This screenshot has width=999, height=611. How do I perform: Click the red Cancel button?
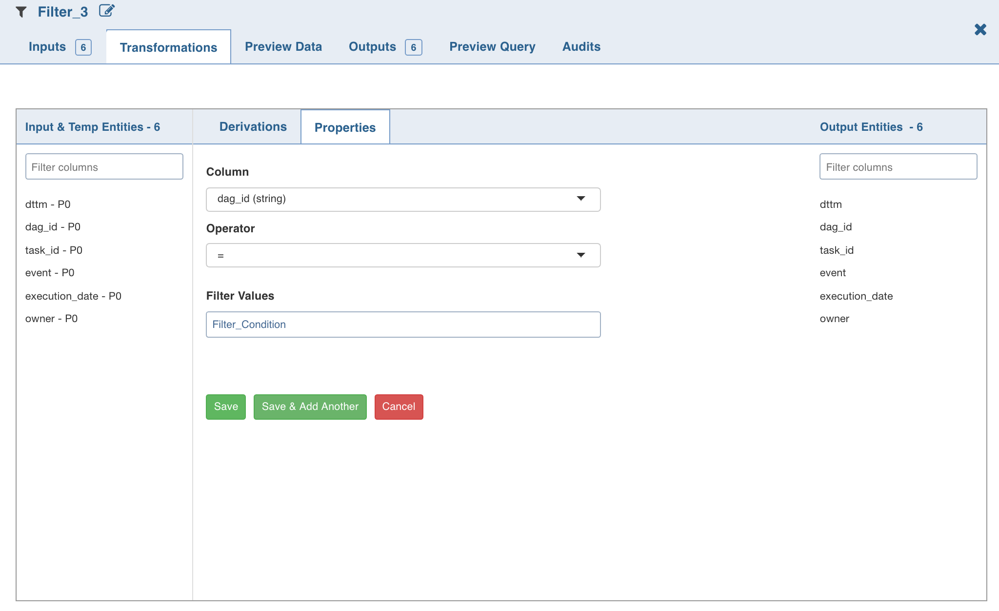point(399,407)
